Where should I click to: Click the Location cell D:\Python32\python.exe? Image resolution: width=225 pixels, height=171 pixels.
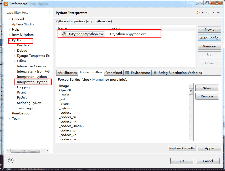point(128,34)
